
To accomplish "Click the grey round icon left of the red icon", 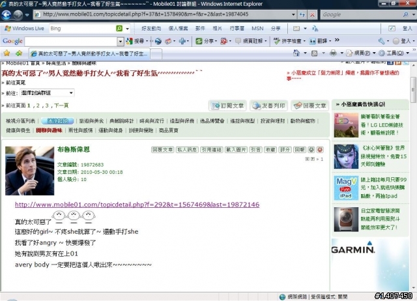I will point(311,150).
